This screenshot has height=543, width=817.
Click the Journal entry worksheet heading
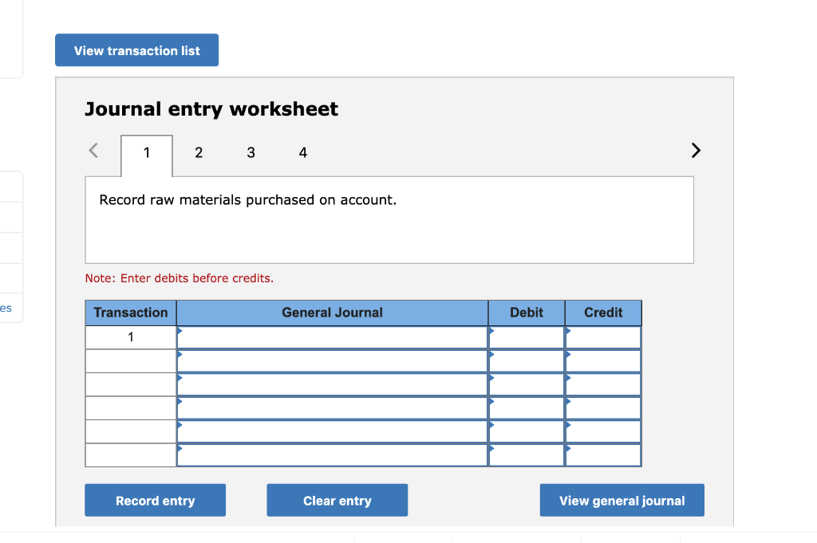(x=211, y=108)
